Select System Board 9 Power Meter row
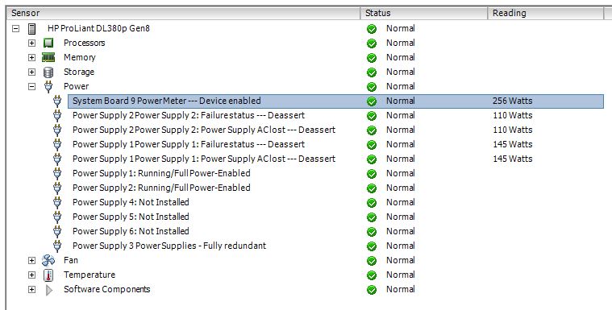612x310 pixels. tap(335, 101)
